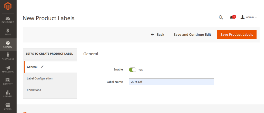The height and width of the screenshot is (113, 264).
Task: Switch to the Conditions tab
Action: [x=34, y=90]
